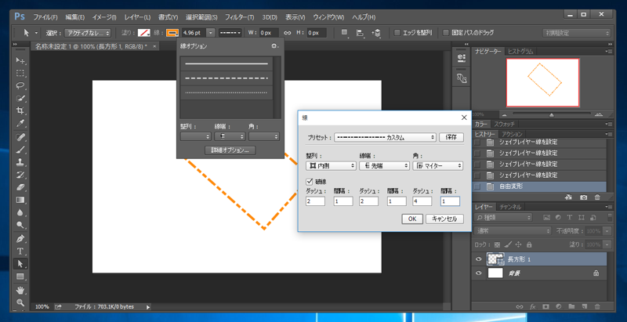The image size is (627, 322).
Task: Click the link width and height icon
Action: point(287,33)
